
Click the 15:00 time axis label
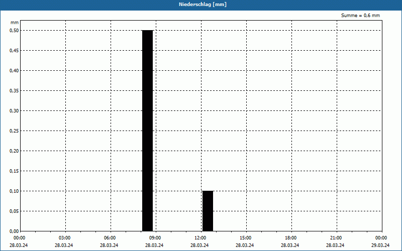(x=246, y=238)
